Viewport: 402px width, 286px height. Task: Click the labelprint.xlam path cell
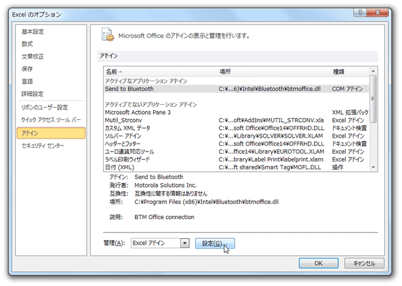click(271, 159)
